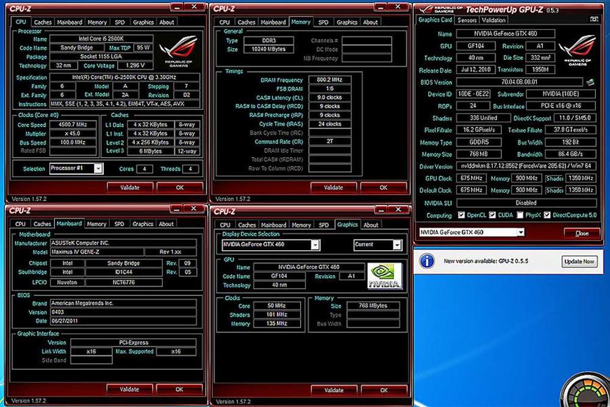Open the NVIDIA GeForce GTX 460 dropdown in GPU-Z

(520, 232)
